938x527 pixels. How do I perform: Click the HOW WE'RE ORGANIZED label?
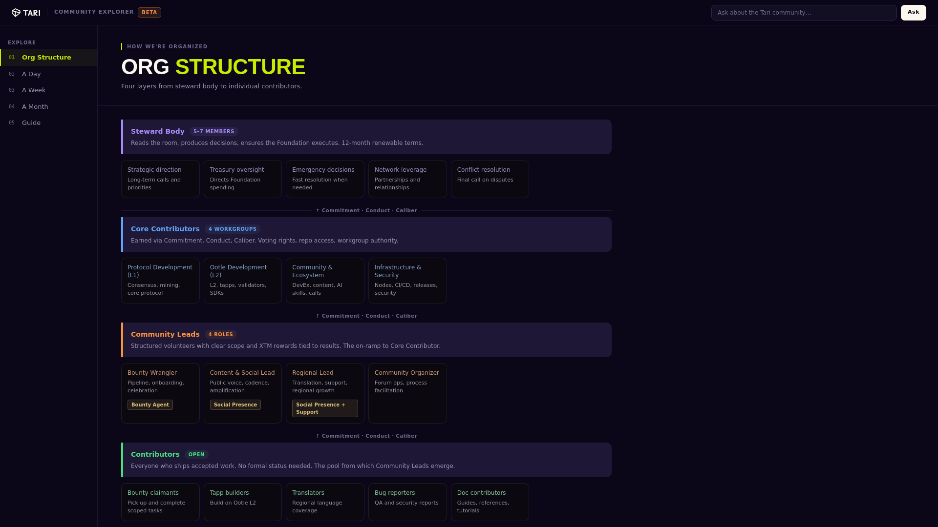[167, 47]
